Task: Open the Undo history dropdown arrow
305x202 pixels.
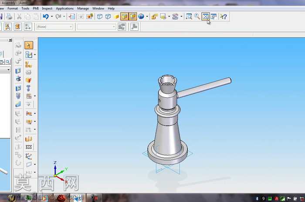Action: click(52, 17)
